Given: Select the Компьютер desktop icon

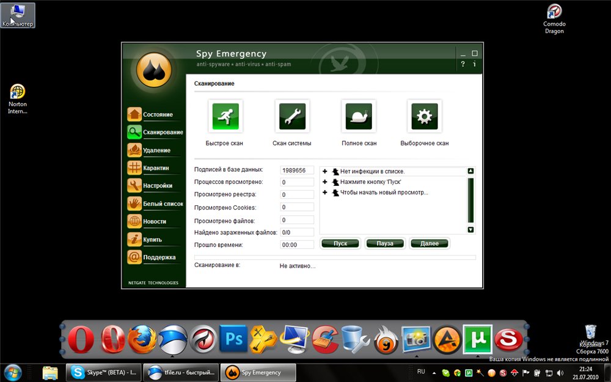Looking at the screenshot, I should pyautogui.click(x=18, y=15).
